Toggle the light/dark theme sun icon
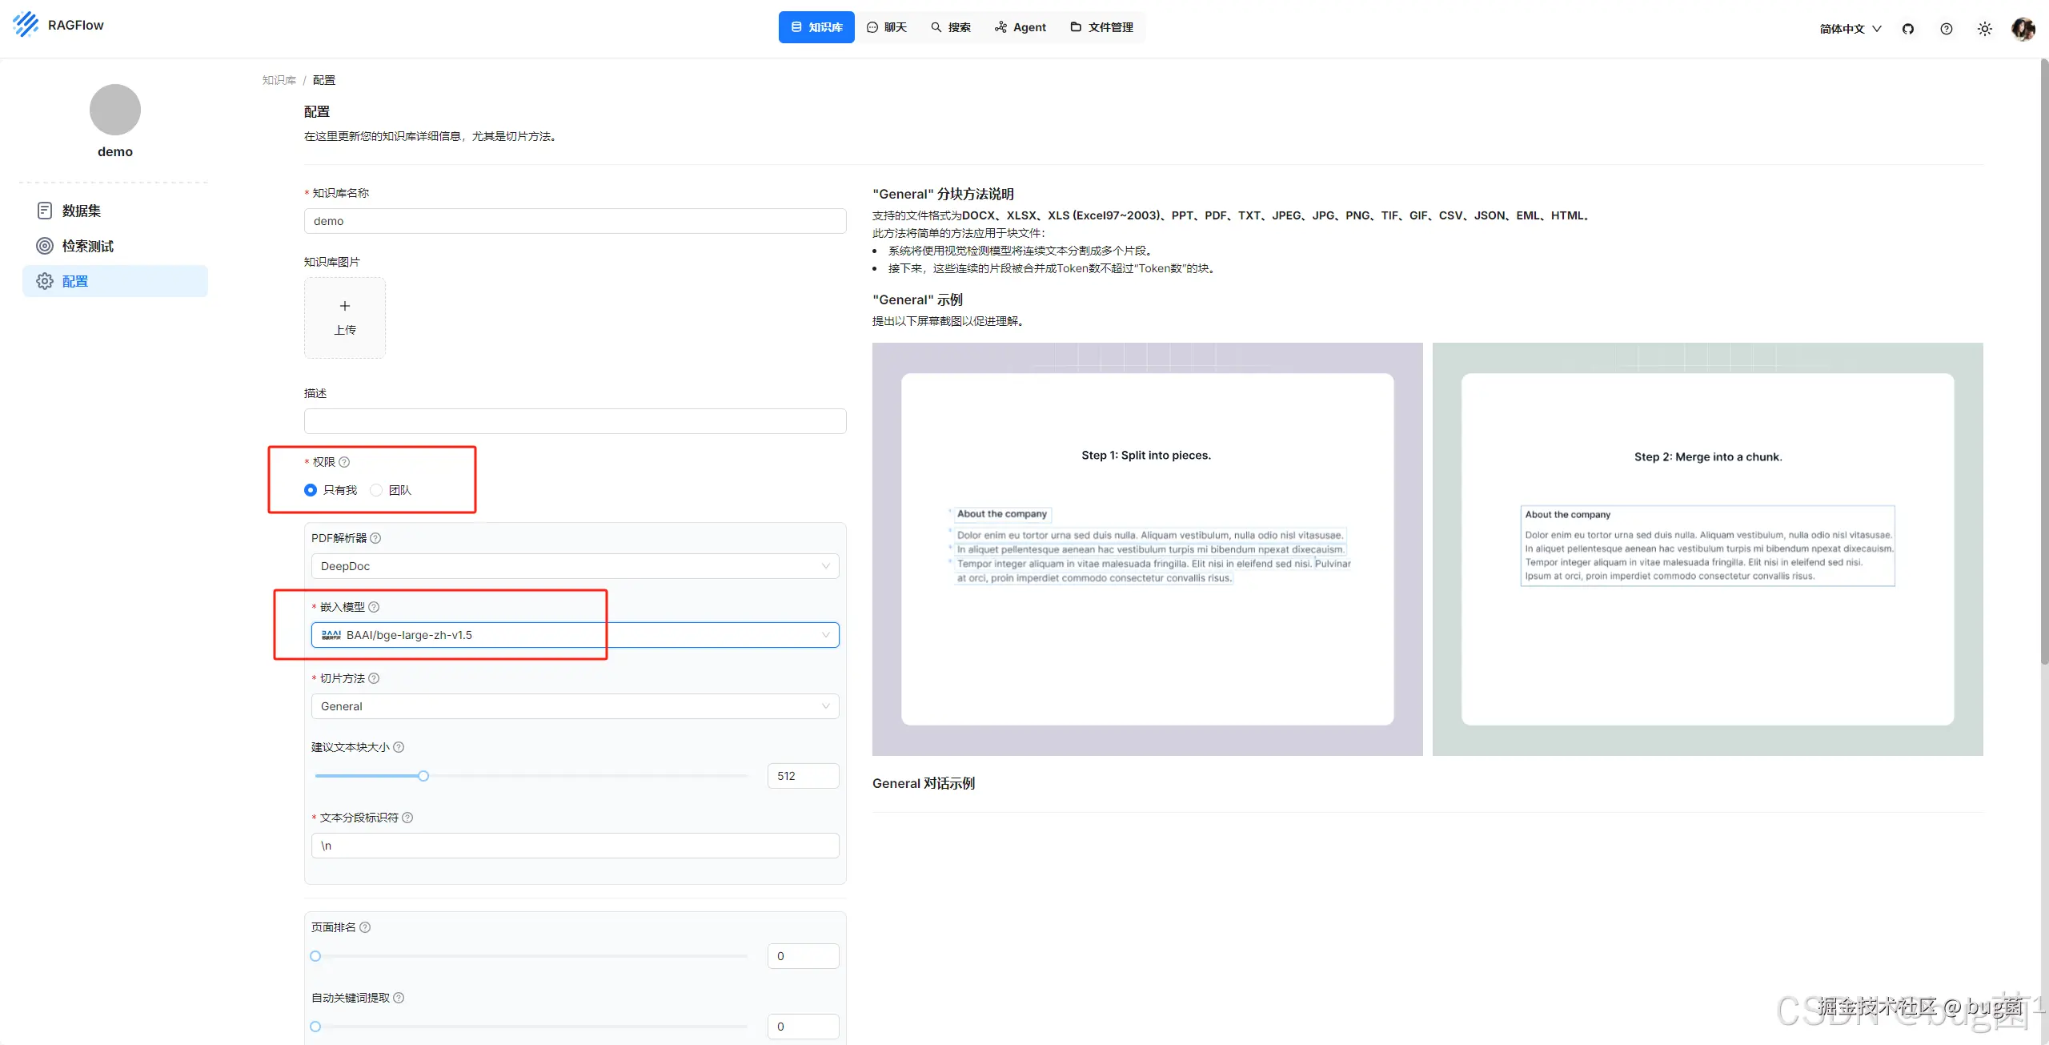Viewport: 2049px width, 1045px height. tap(1985, 29)
